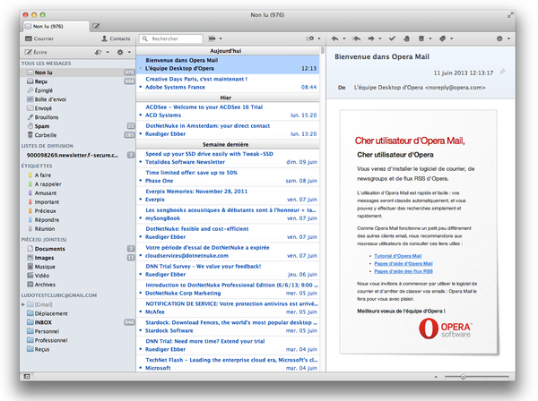This screenshot has width=538, height=401.
Task: Mark the message as read with checkmark icon
Action: tap(392, 38)
